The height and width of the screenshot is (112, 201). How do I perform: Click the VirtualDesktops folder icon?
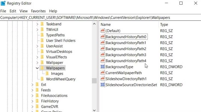point(42,51)
